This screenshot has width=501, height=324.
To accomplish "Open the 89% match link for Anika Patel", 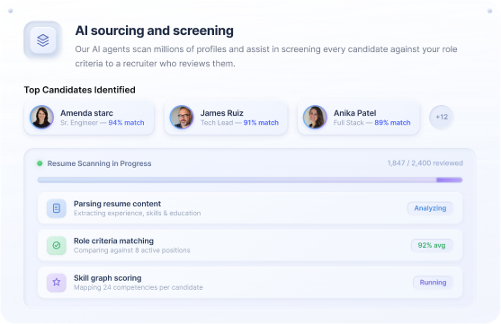I will click(x=392, y=123).
